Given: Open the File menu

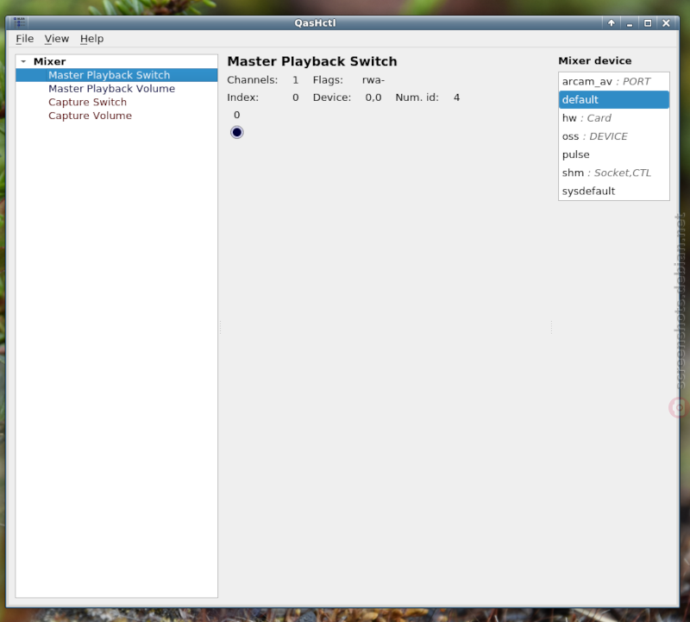Looking at the screenshot, I should [25, 39].
